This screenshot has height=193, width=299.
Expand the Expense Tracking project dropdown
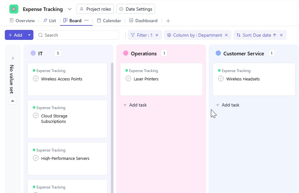70,9
